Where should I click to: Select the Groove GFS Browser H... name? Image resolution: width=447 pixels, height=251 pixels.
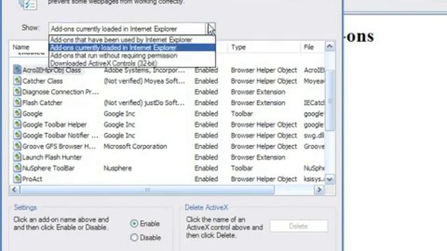pos(59,146)
